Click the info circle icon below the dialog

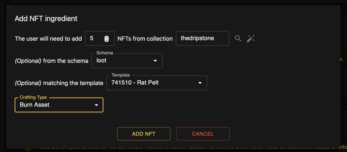click(x=28, y=150)
